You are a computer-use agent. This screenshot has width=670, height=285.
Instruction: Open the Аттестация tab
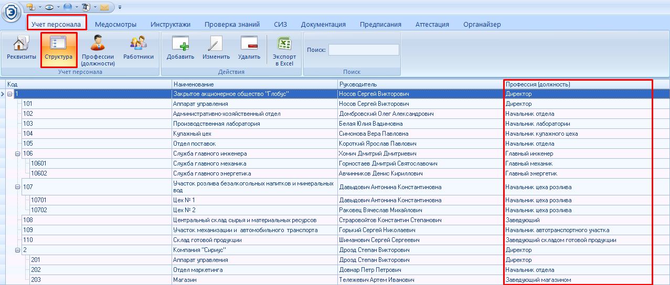[432, 24]
